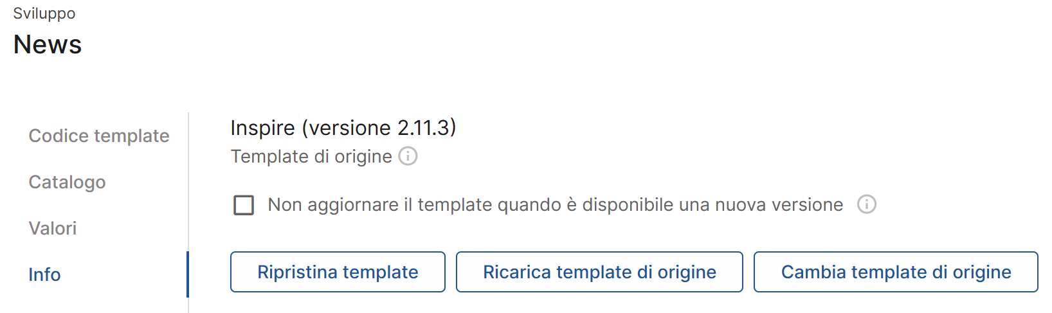Viewport: 1052px width, 313px height.
Task: Click the 'Non aggiornare il template' label text
Action: (556, 204)
